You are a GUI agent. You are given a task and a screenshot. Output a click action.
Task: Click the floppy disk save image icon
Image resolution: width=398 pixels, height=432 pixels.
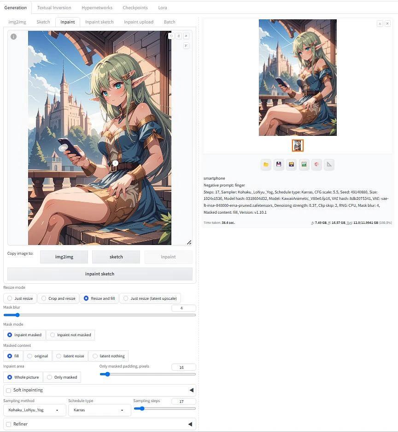[279, 164]
